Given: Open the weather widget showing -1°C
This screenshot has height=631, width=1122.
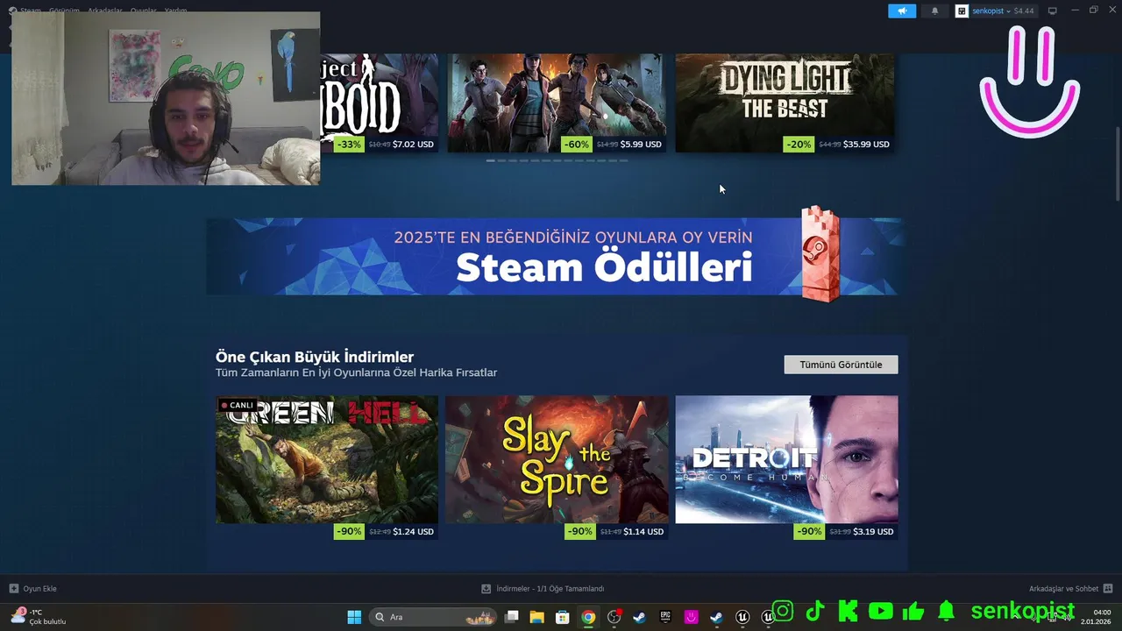Looking at the screenshot, I should [x=39, y=617].
